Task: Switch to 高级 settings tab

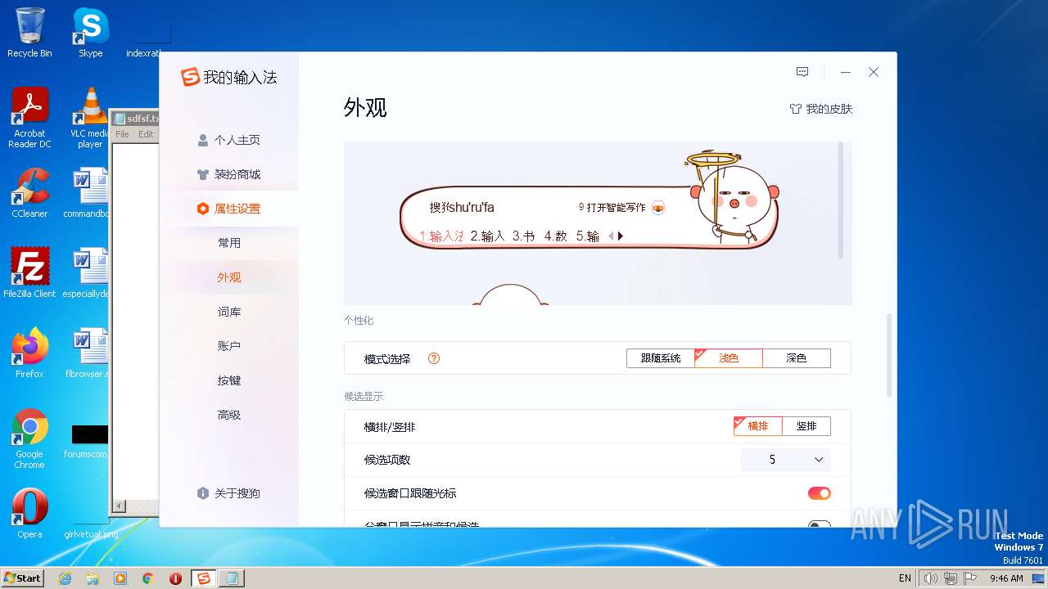Action: point(229,415)
